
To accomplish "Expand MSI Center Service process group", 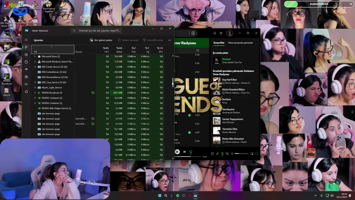I will coord(35,67).
